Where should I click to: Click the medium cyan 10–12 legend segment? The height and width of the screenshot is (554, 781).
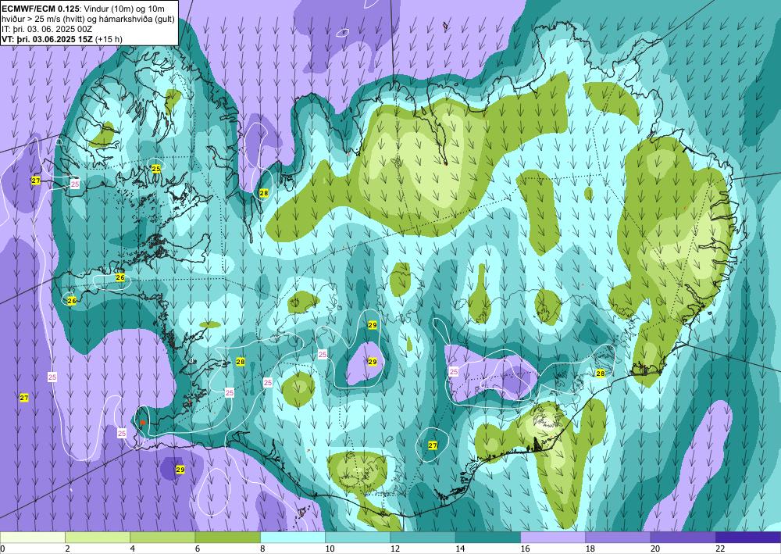pos(358,537)
